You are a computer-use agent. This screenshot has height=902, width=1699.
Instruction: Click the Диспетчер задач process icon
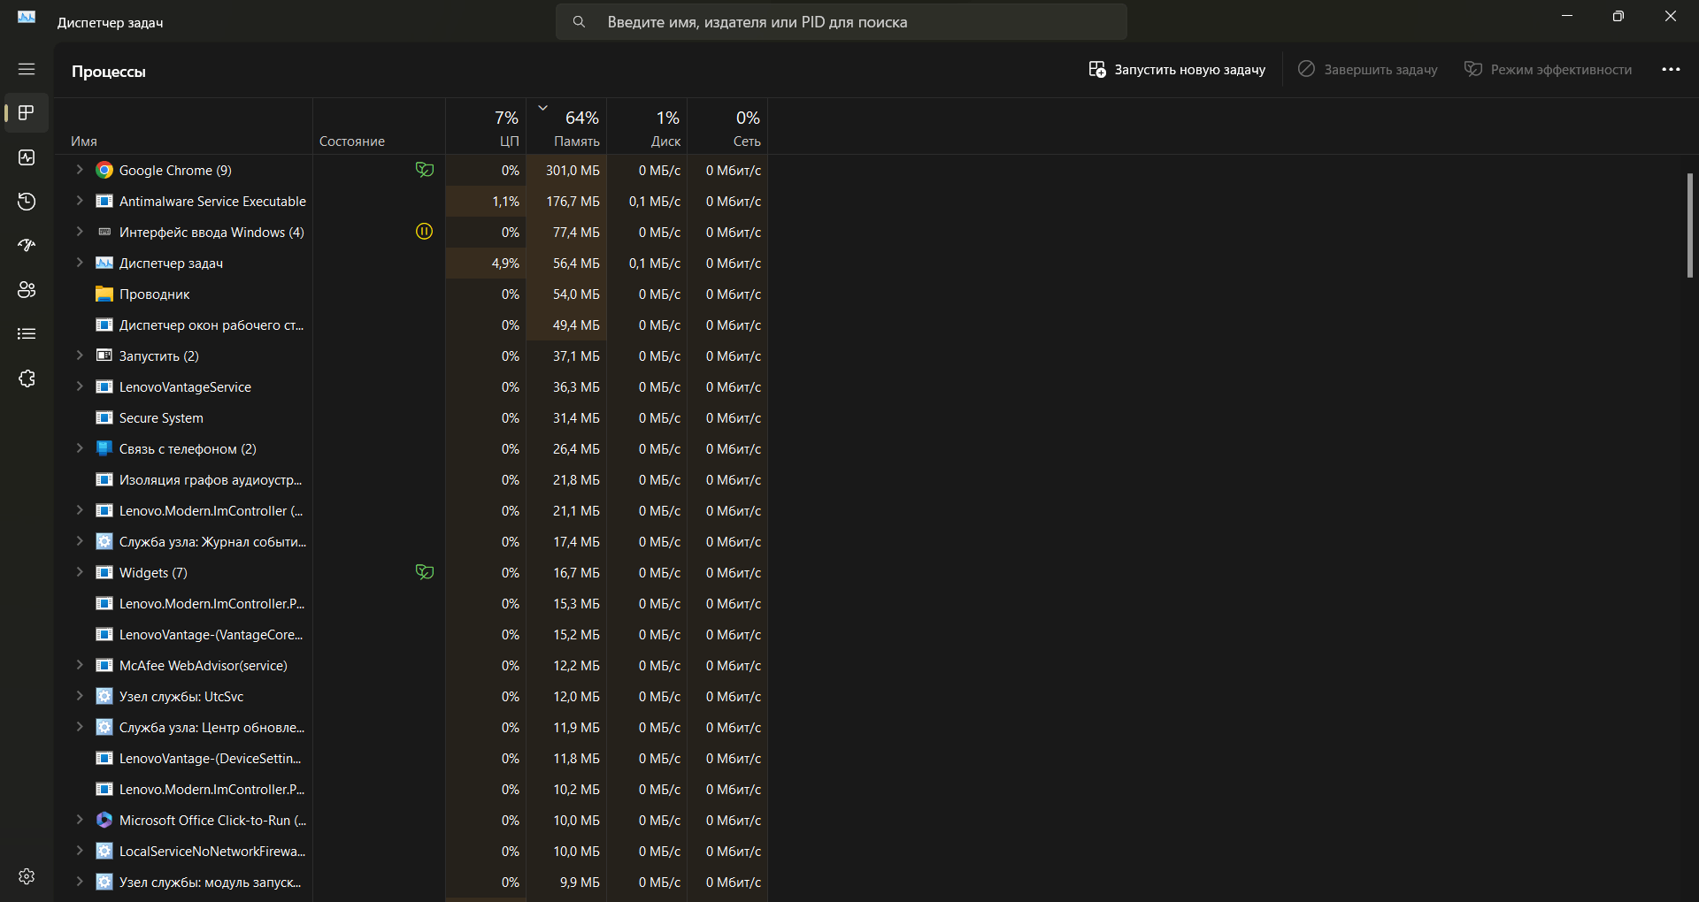104,263
